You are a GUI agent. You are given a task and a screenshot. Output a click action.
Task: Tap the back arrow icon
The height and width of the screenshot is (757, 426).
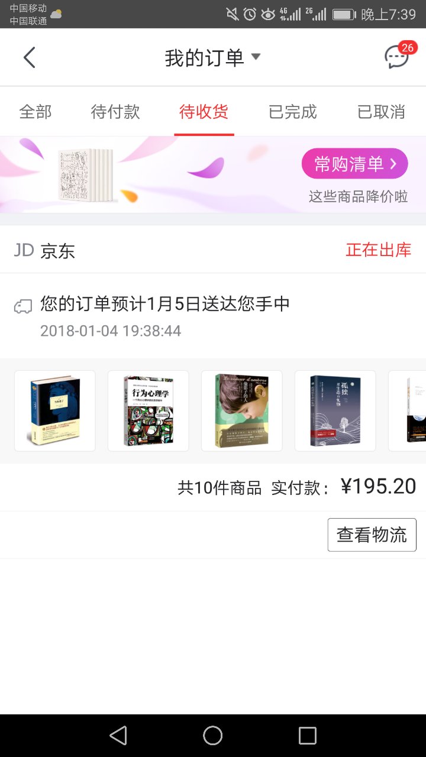coord(30,57)
